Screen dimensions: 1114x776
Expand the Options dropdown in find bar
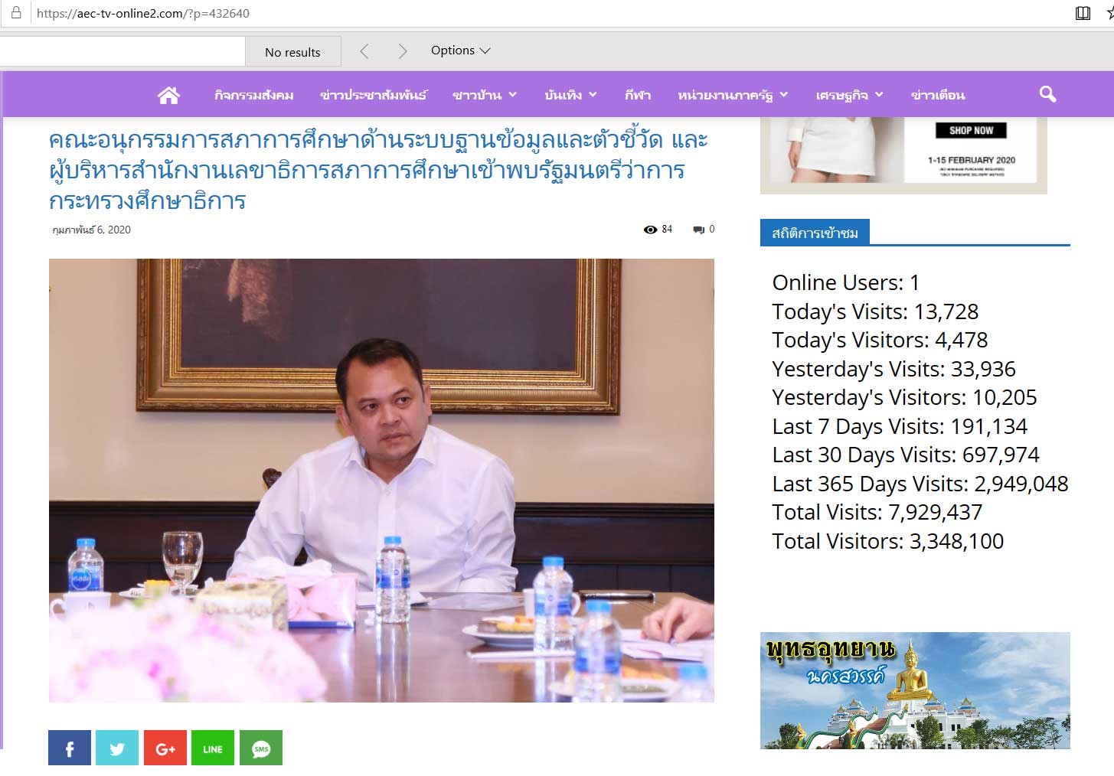coord(460,51)
